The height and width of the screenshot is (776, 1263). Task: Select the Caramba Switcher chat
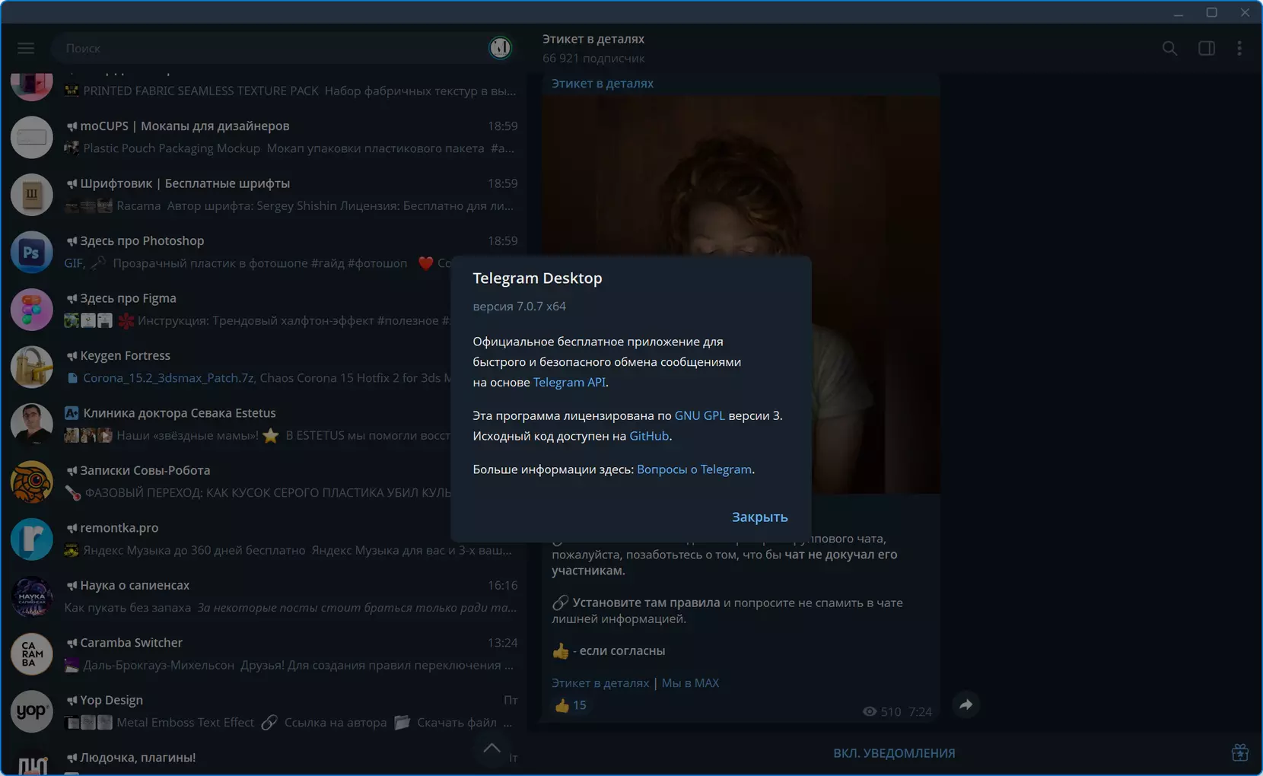tap(264, 654)
